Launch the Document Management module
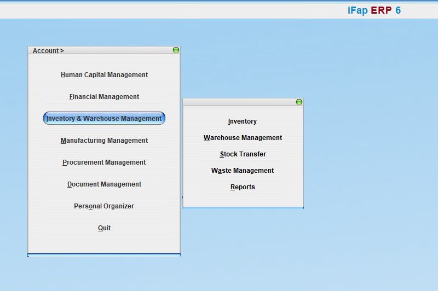Screen dimensions: 438x291 click(104, 184)
